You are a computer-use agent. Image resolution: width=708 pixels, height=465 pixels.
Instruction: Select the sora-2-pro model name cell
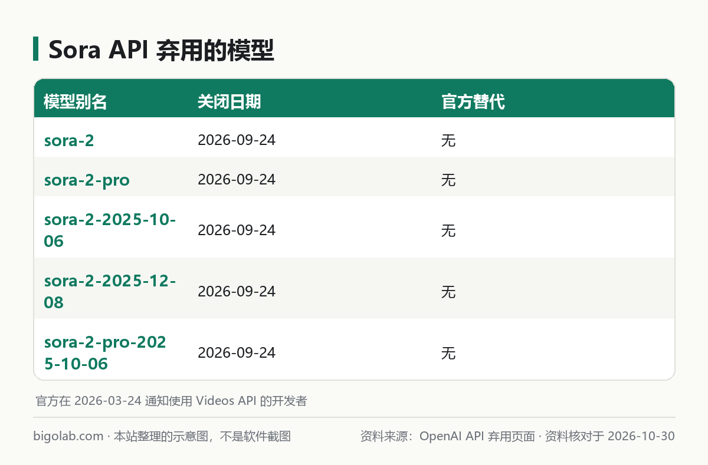click(x=87, y=180)
